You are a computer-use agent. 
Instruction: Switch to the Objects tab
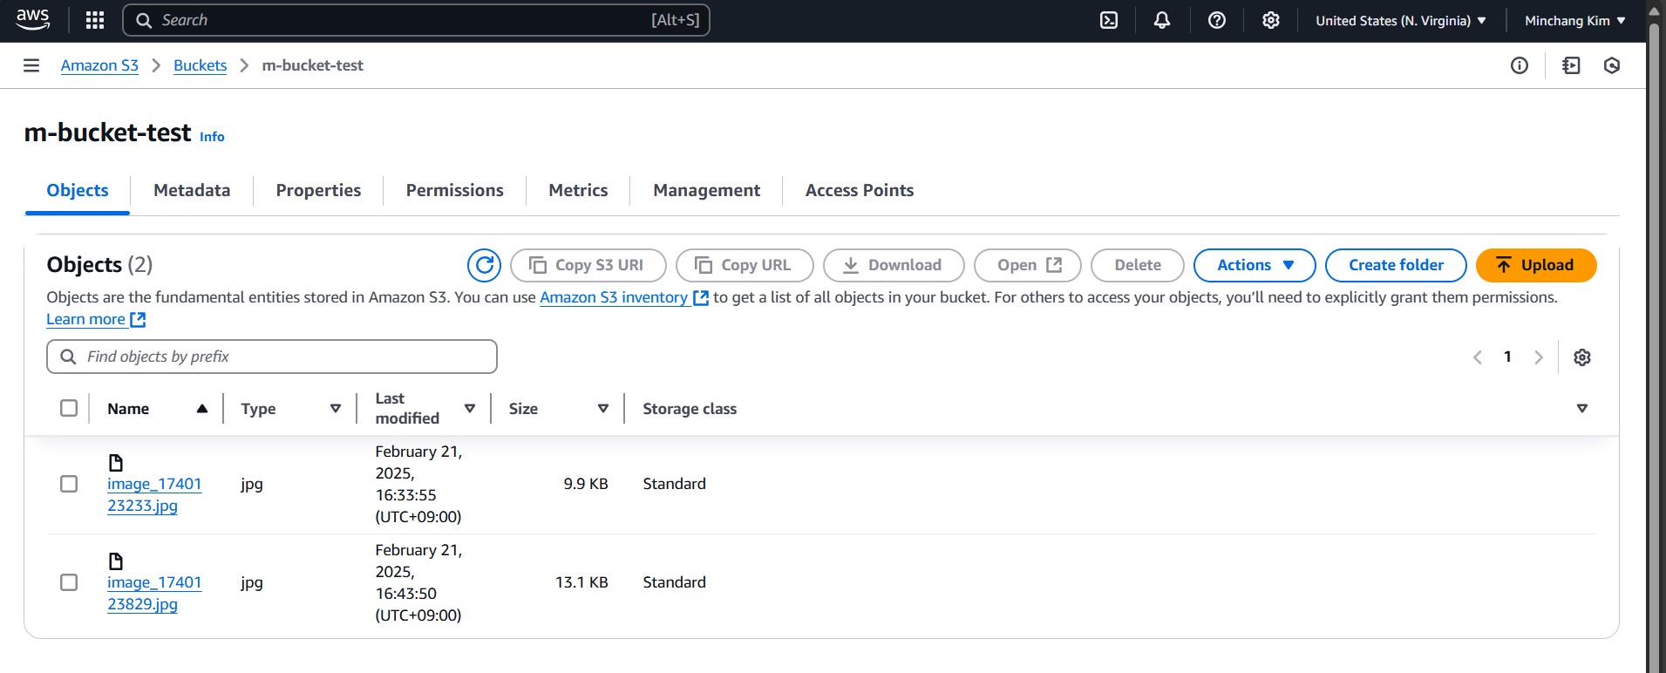78,190
